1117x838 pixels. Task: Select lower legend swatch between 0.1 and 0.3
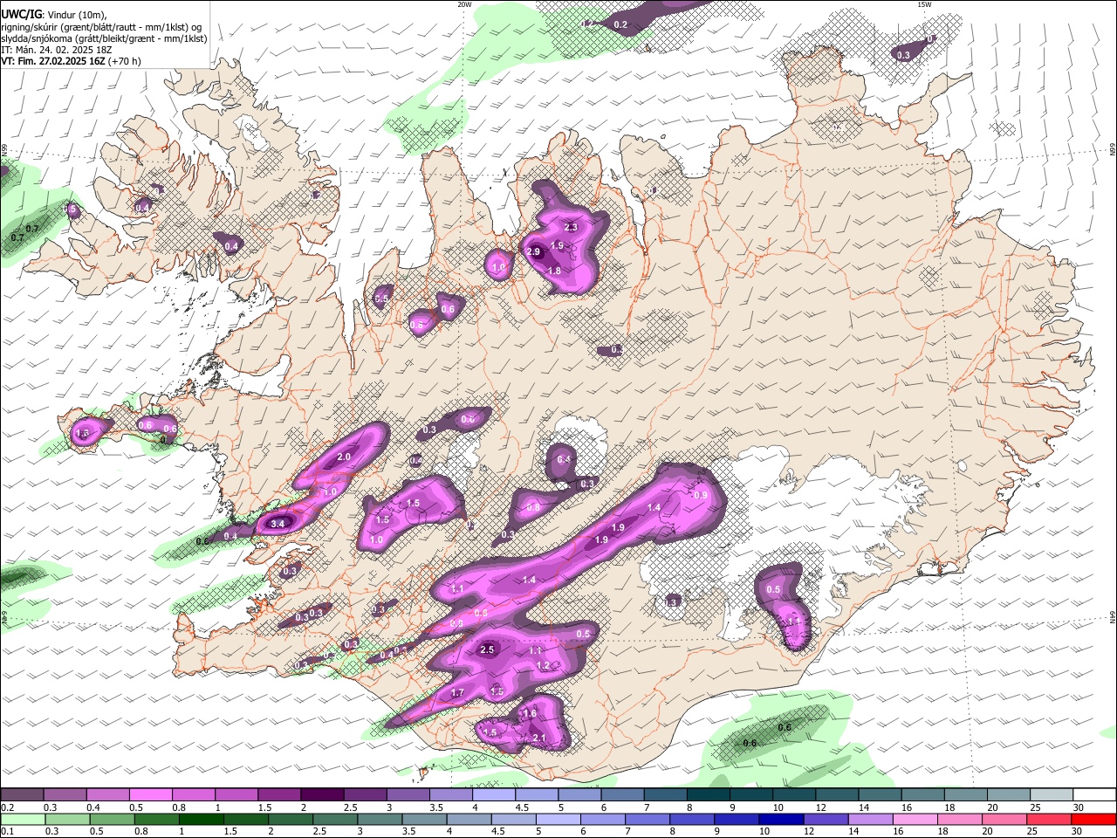click(22, 820)
